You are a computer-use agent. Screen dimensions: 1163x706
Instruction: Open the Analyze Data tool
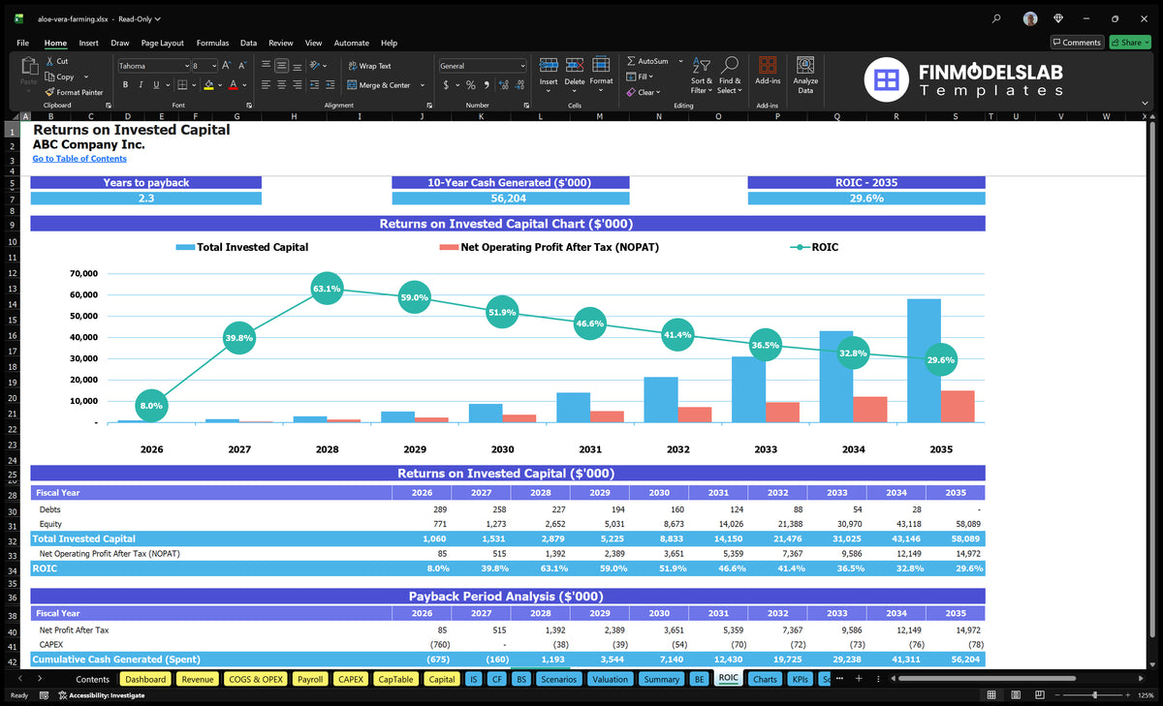pyautogui.click(x=805, y=74)
